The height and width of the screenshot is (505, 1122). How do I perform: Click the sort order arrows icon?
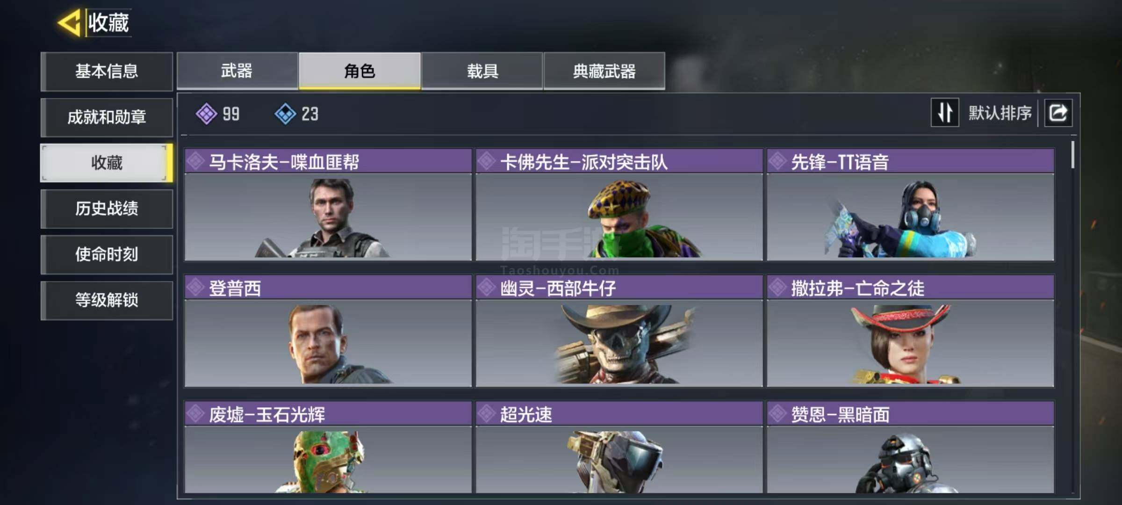tap(945, 113)
